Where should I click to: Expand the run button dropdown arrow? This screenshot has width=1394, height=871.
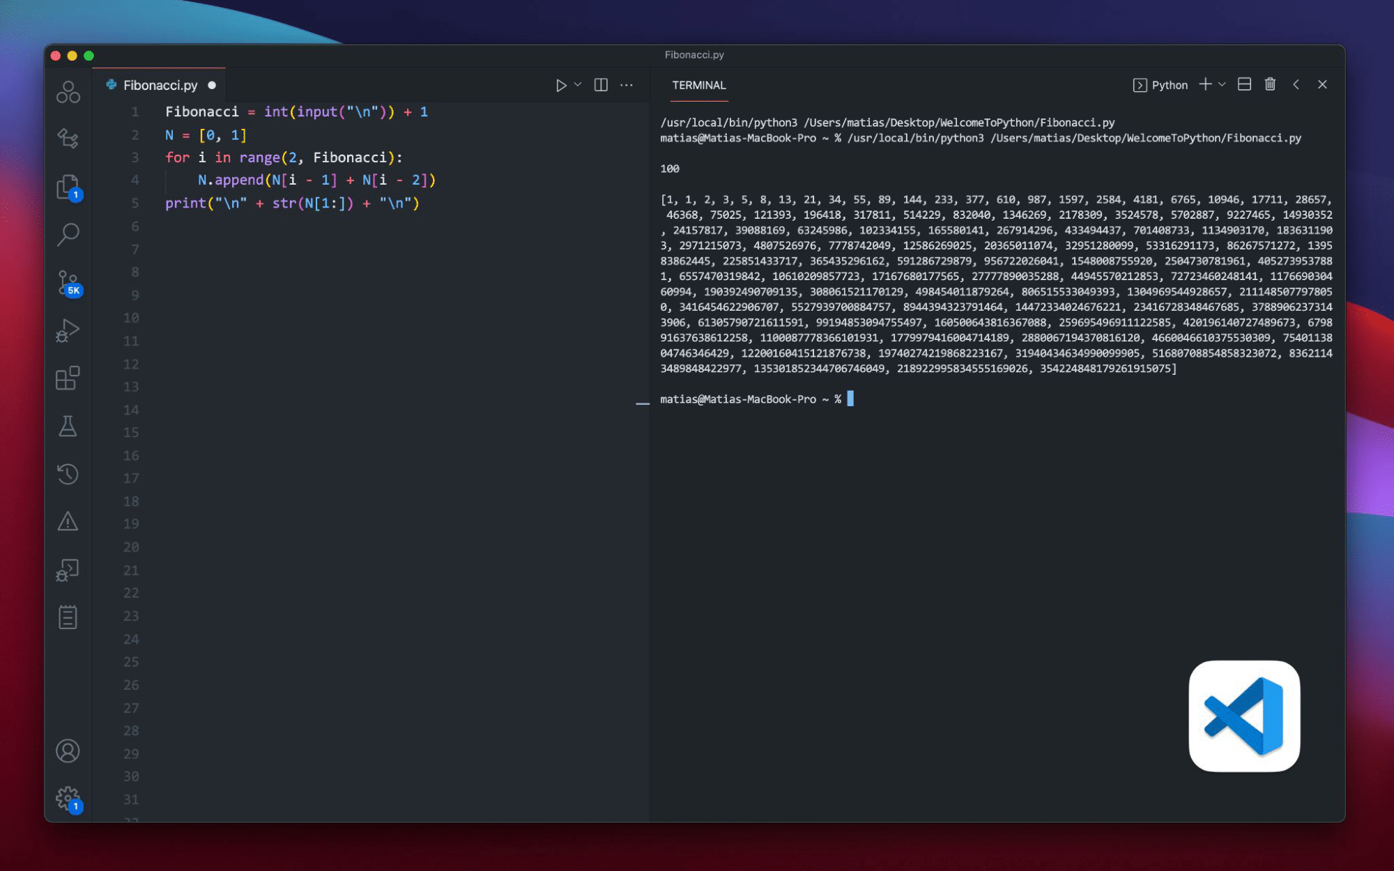pos(578,85)
